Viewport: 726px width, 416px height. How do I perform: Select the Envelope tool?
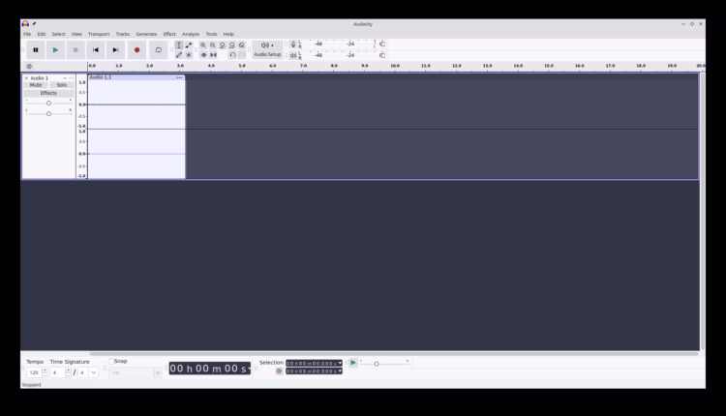click(189, 45)
